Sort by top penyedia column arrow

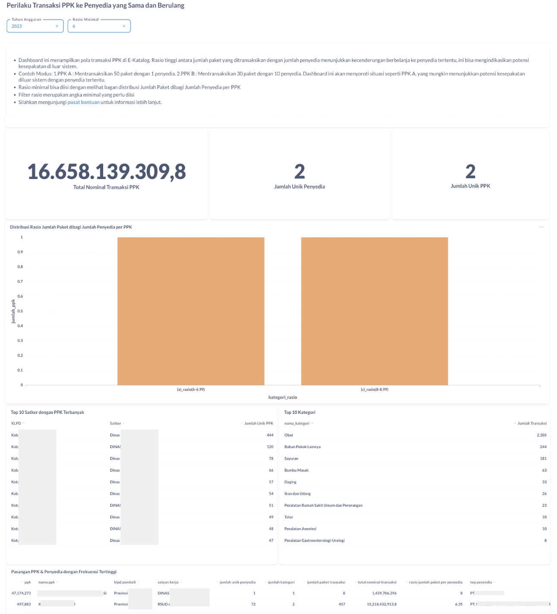(x=494, y=582)
